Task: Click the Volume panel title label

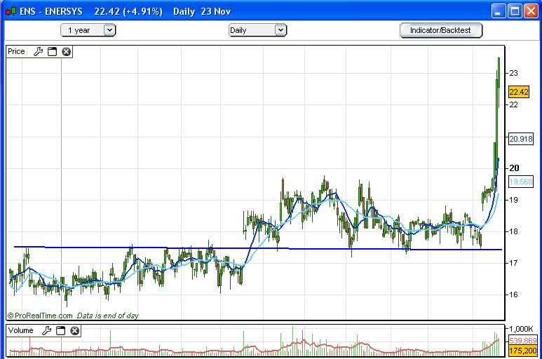Action: tap(21, 330)
